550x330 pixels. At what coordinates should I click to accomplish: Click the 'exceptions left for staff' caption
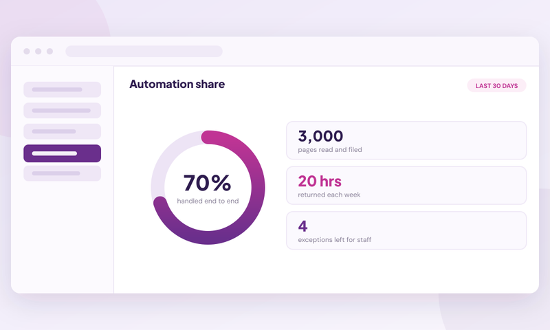pos(335,240)
